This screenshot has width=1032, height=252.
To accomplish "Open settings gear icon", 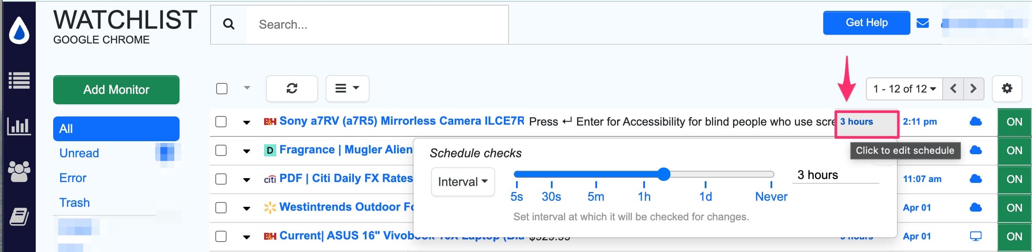I will tap(1007, 89).
